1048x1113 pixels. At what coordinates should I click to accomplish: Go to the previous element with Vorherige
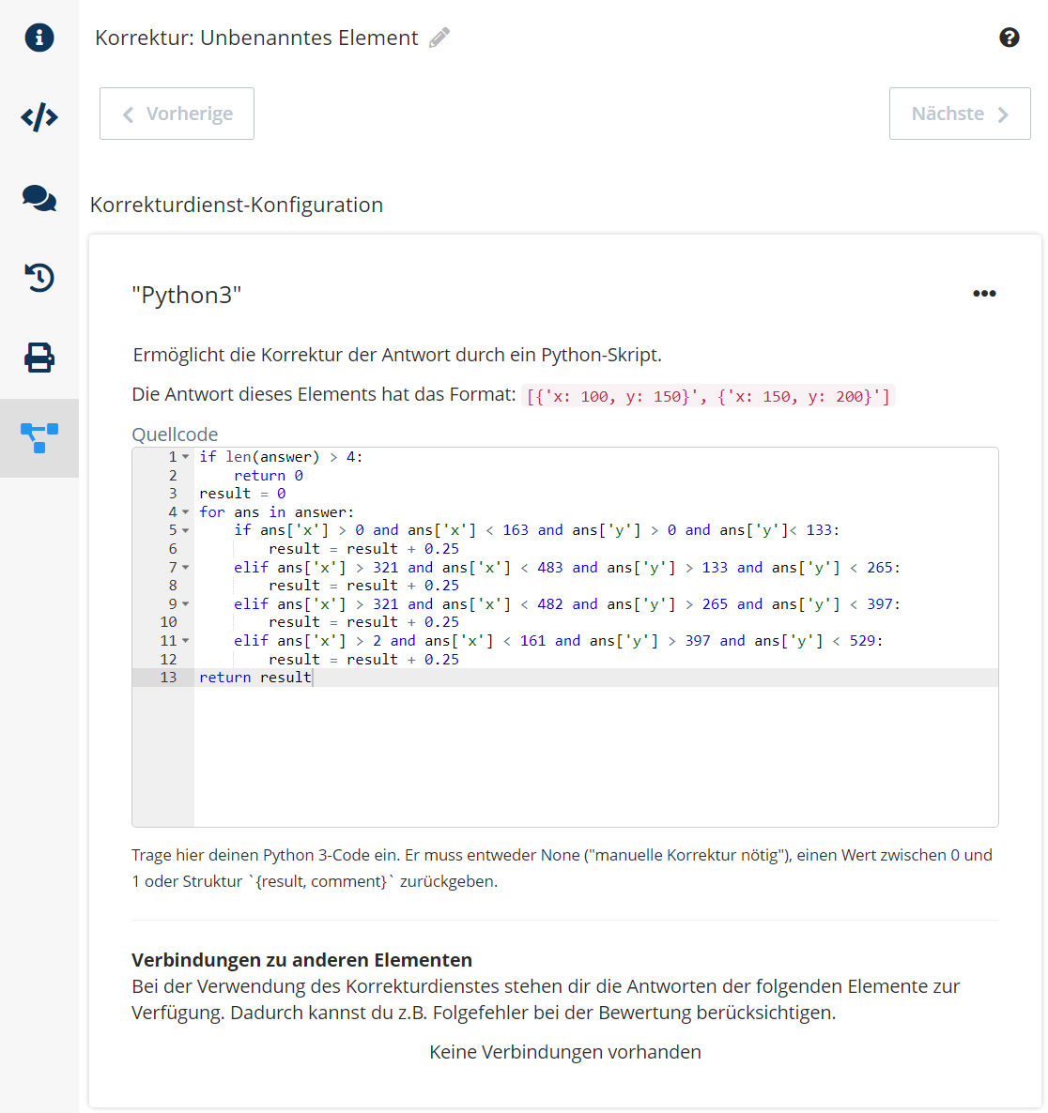[177, 114]
